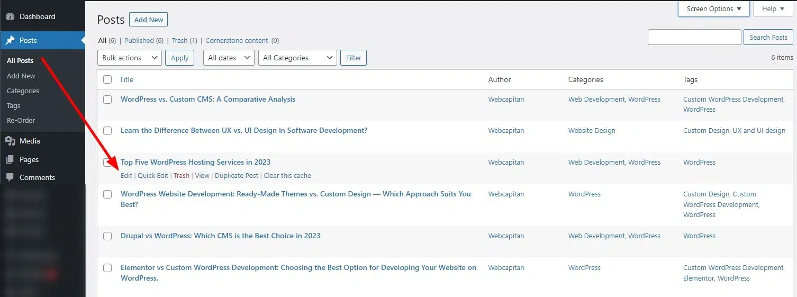The width and height of the screenshot is (797, 297).
Task: Open post WordPress vs. Custom CMS: A Comparative Analysis
Action: point(208,99)
